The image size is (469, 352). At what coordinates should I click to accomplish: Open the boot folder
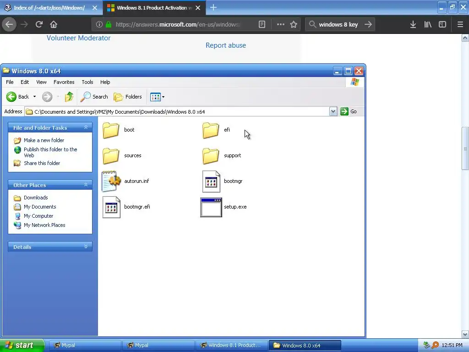tap(111, 130)
